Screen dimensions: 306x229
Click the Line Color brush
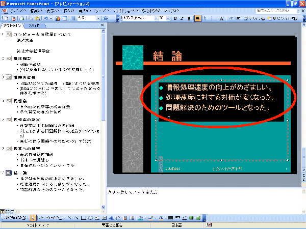click(150, 218)
